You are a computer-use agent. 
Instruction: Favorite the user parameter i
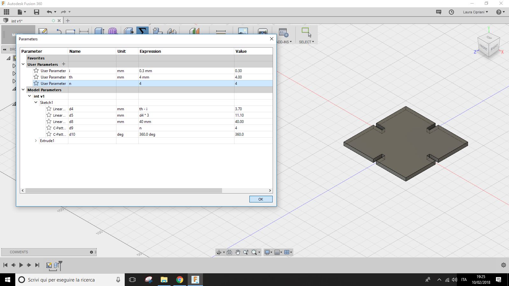[36, 71]
